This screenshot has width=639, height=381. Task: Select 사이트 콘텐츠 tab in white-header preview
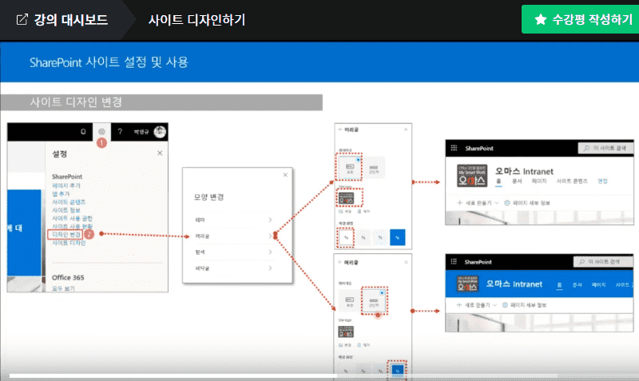coord(572,181)
